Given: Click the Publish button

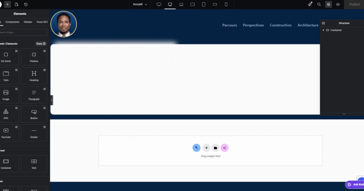Looking at the screenshot, I should [354, 4].
